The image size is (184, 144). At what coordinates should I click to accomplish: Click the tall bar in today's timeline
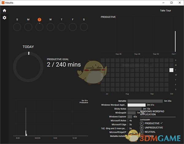(26, 122)
